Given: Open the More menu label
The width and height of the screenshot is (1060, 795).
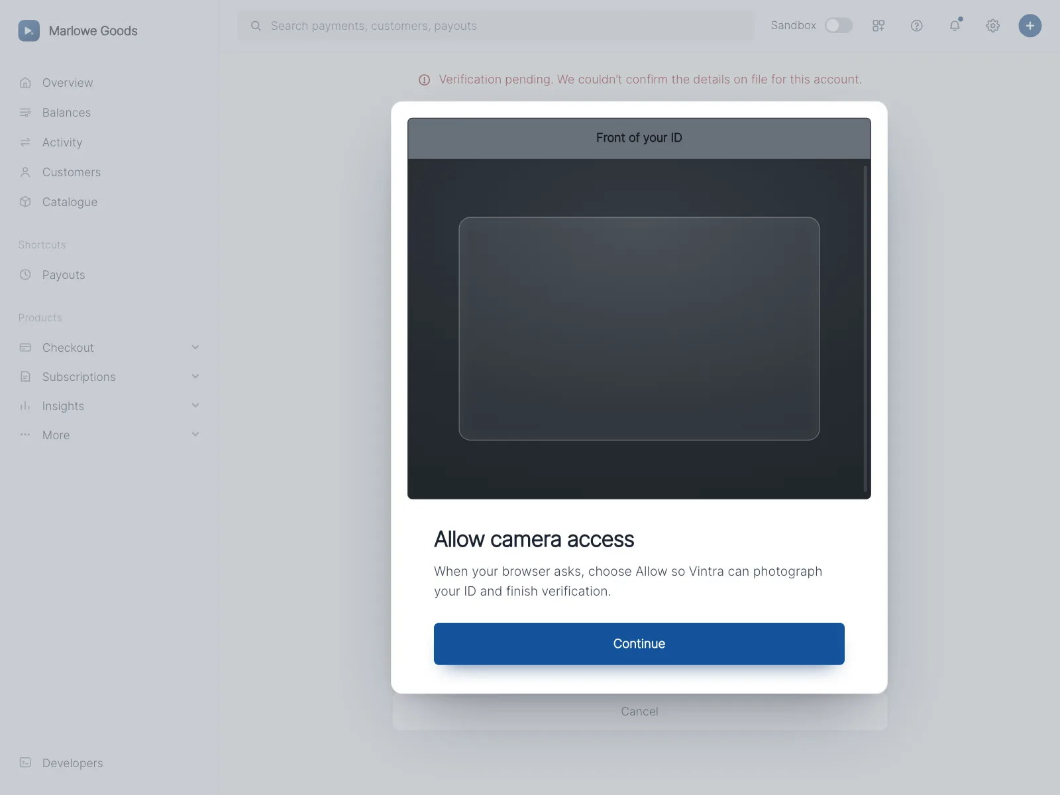Looking at the screenshot, I should coord(56,435).
